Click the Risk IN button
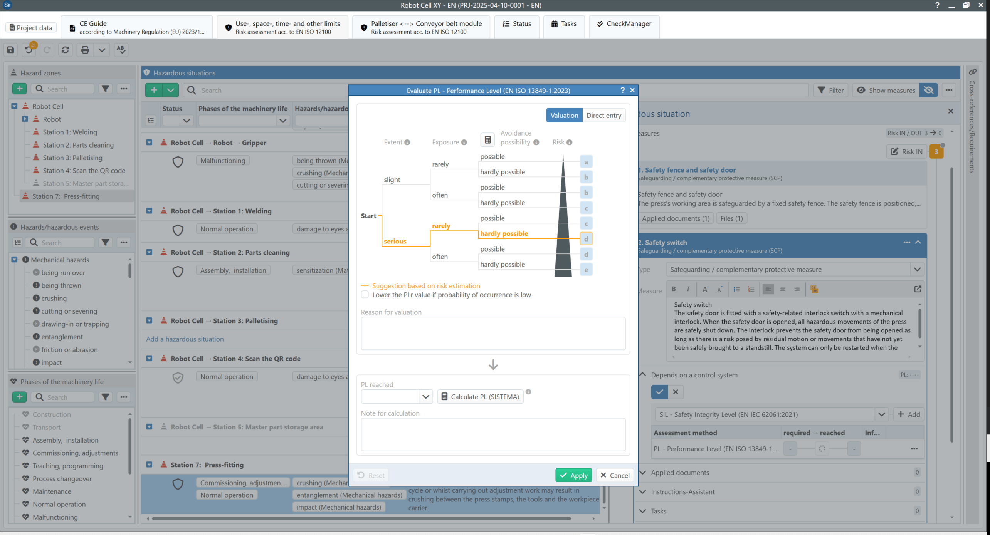 pos(907,151)
